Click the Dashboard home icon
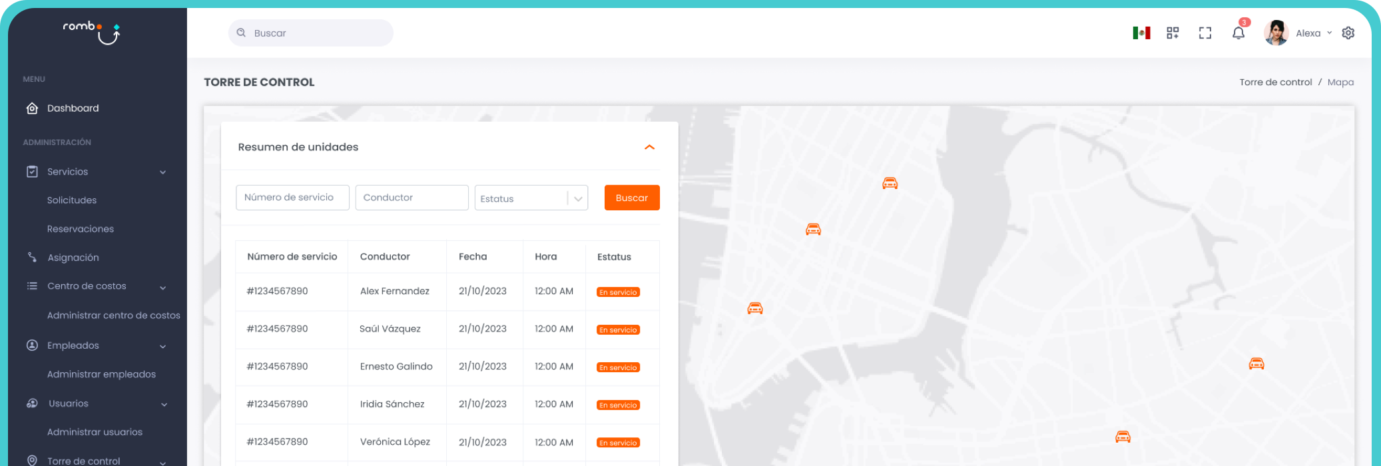Viewport: 1381px width, 466px height. (32, 108)
